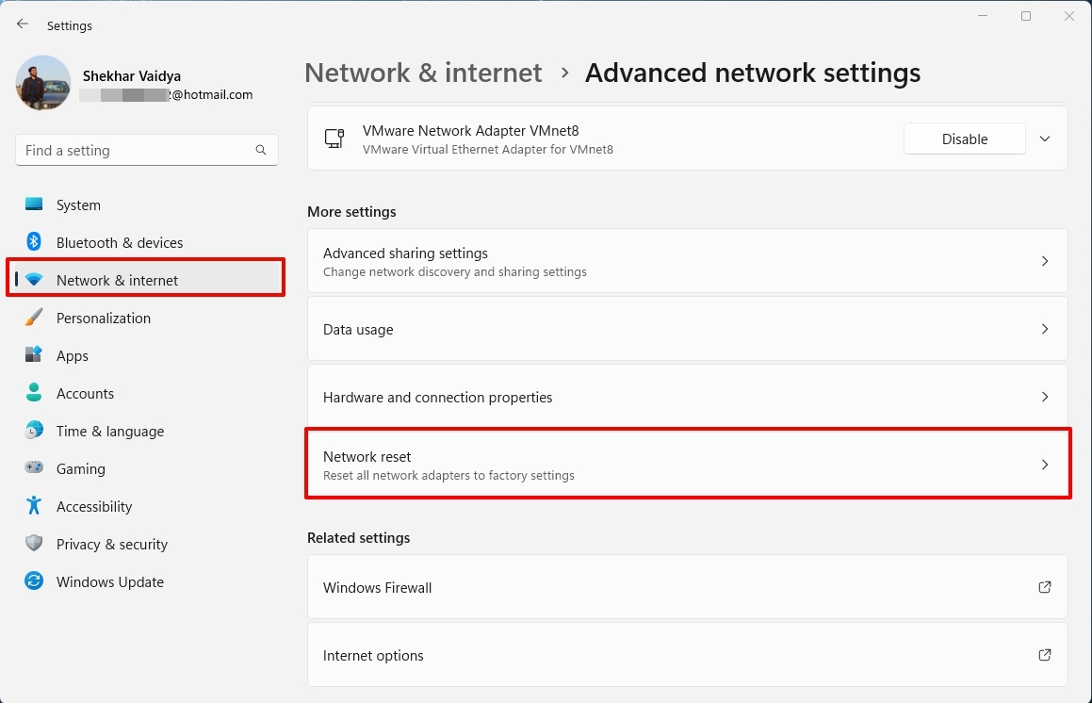Open Advanced sharing settings
The height and width of the screenshot is (703, 1092).
point(688,261)
